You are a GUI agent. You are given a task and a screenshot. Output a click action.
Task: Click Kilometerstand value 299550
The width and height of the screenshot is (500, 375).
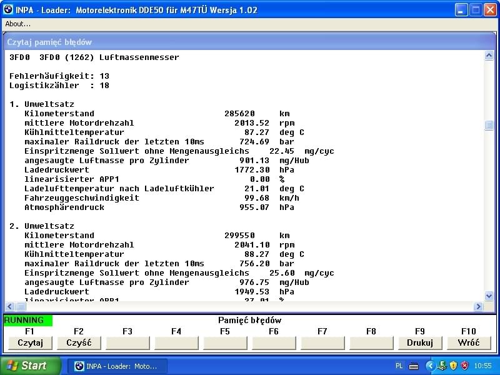(239, 236)
